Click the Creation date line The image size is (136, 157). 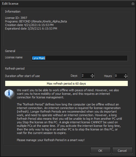pos(29,25)
